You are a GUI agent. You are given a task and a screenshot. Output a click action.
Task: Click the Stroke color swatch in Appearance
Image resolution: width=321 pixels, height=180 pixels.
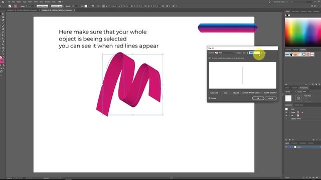tap(298, 112)
